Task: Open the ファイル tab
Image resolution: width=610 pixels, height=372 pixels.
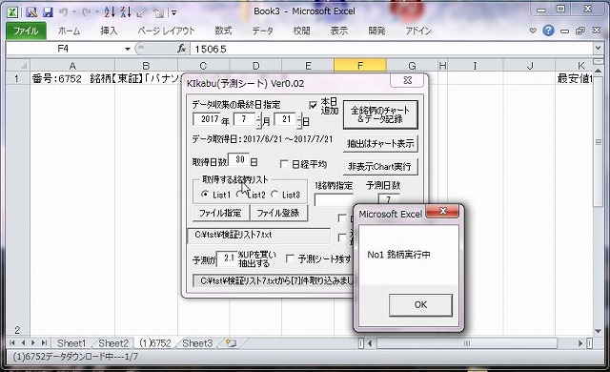Action: tap(26, 31)
